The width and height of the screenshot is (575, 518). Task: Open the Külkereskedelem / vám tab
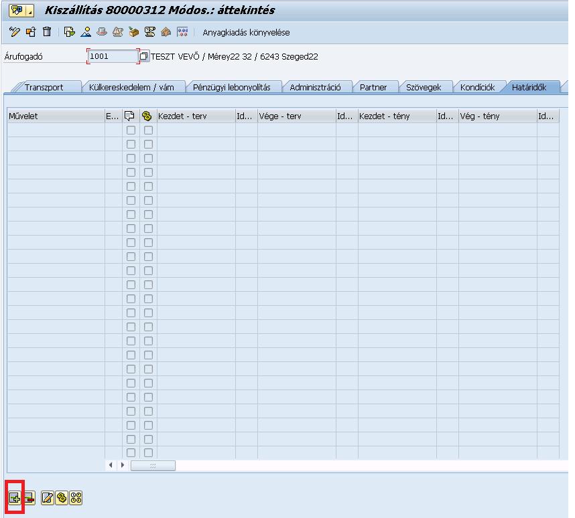click(131, 87)
